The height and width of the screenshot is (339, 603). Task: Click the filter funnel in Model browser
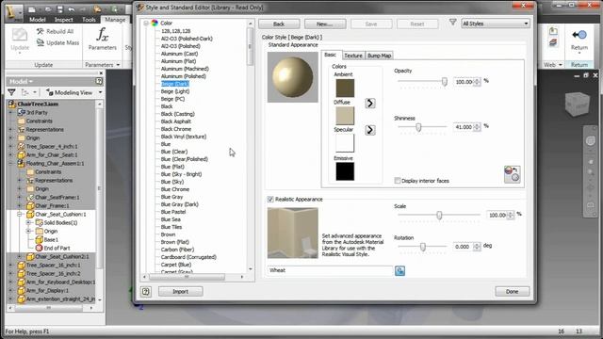click(11, 92)
